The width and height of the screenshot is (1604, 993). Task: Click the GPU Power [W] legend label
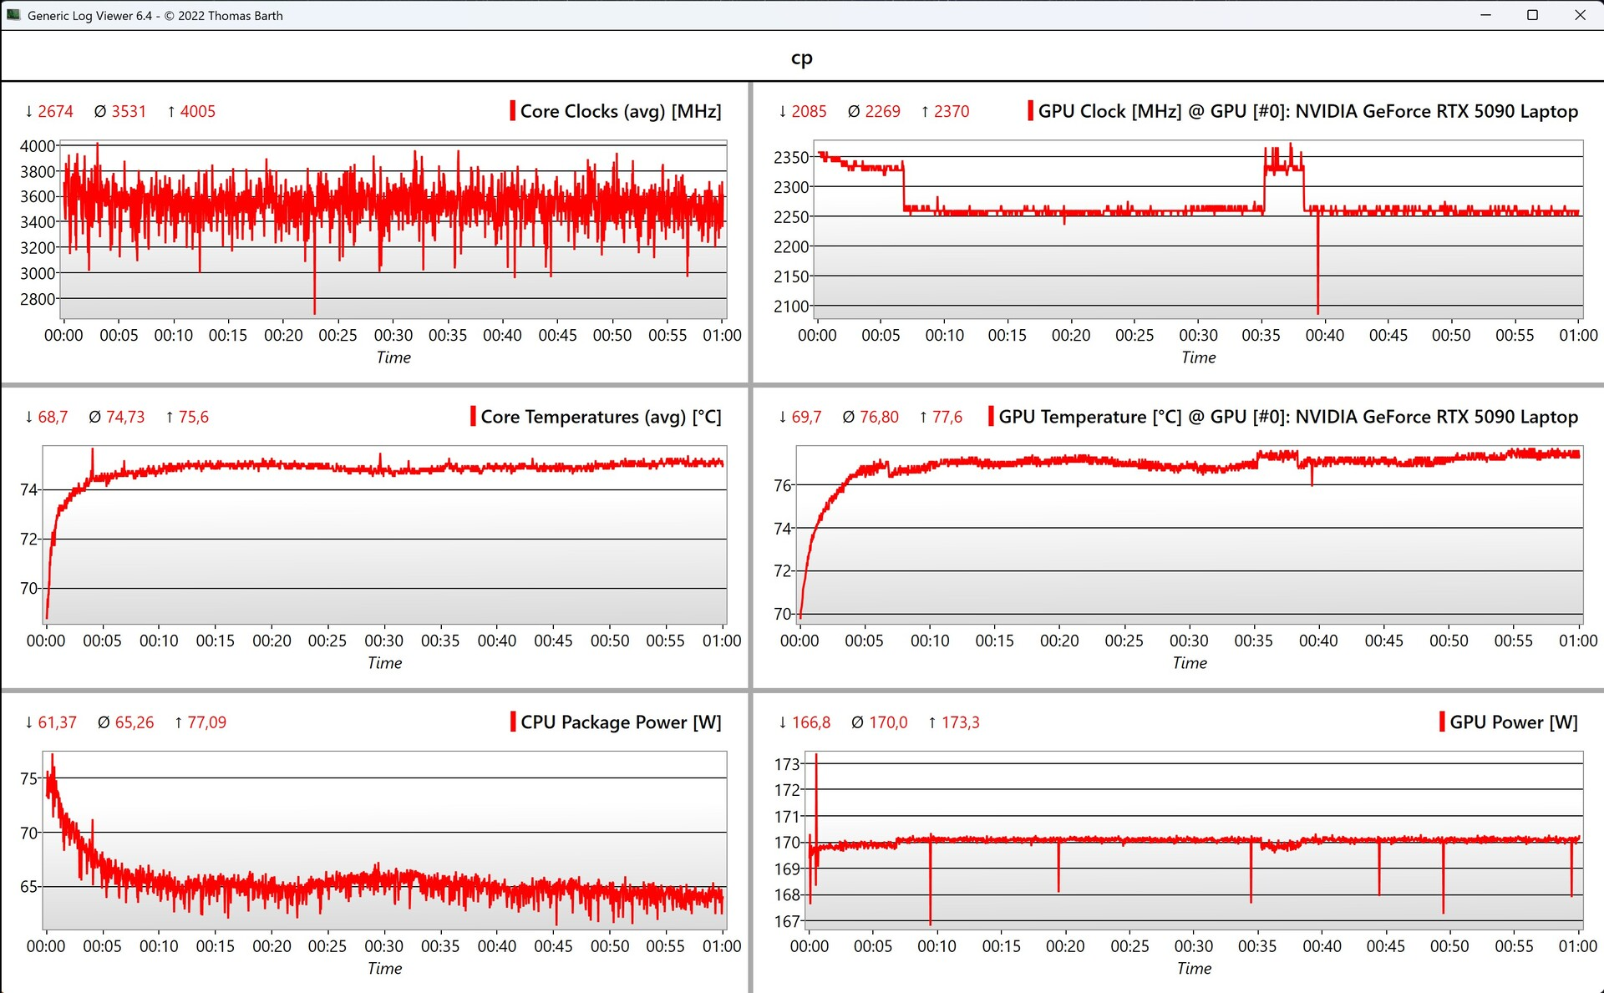click(1513, 722)
